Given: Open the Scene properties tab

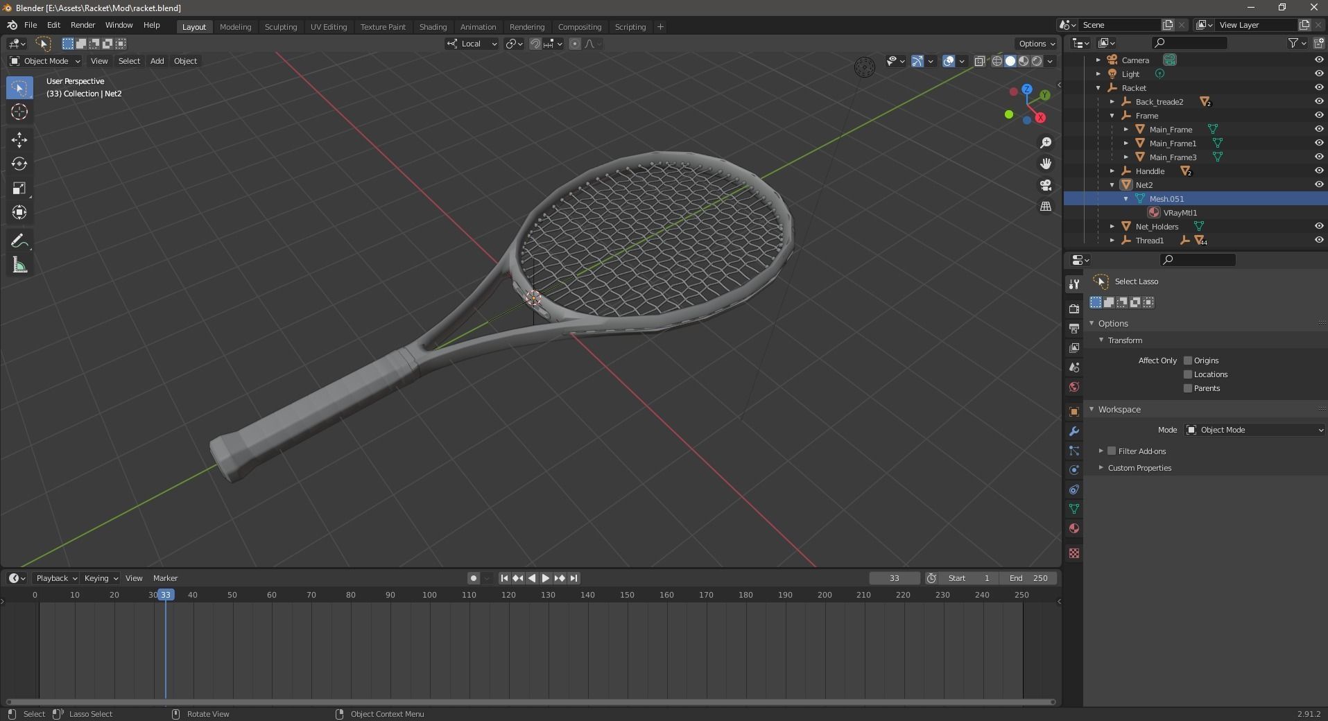Looking at the screenshot, I should pyautogui.click(x=1074, y=367).
